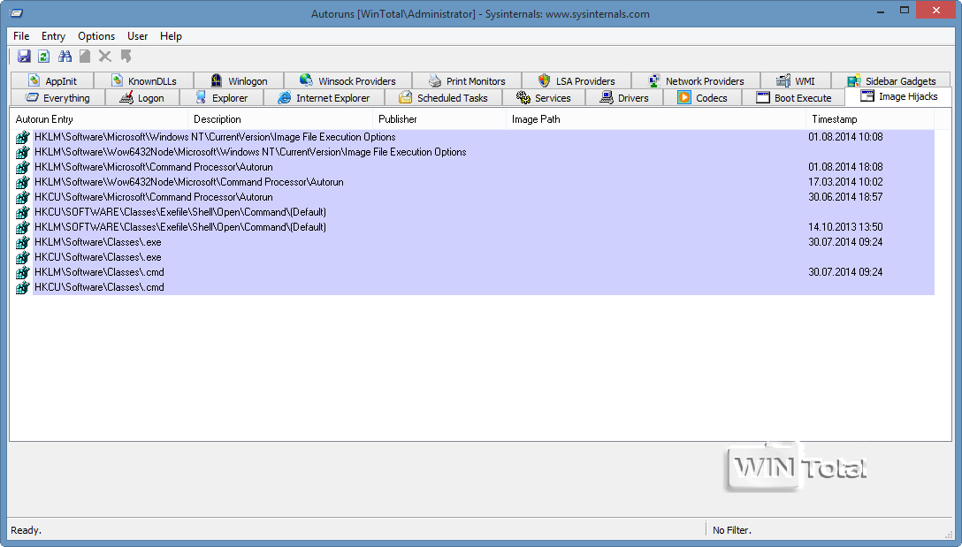Click the Find binoculars icon
Image resolution: width=962 pixels, height=547 pixels.
[65, 57]
